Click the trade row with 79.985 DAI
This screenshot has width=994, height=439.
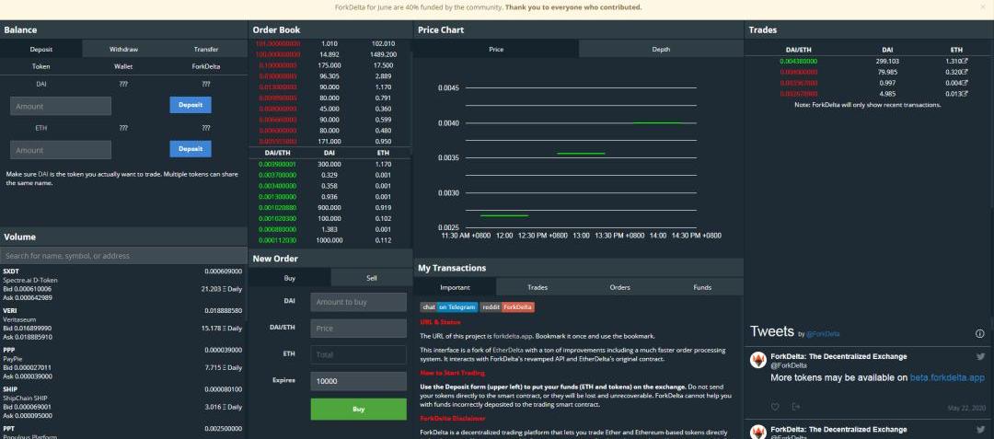(x=867, y=72)
